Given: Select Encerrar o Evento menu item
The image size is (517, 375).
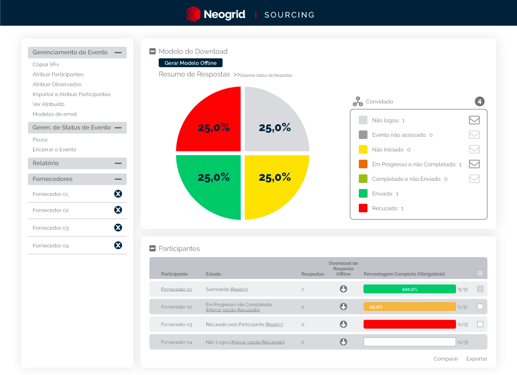Looking at the screenshot, I should [54, 150].
